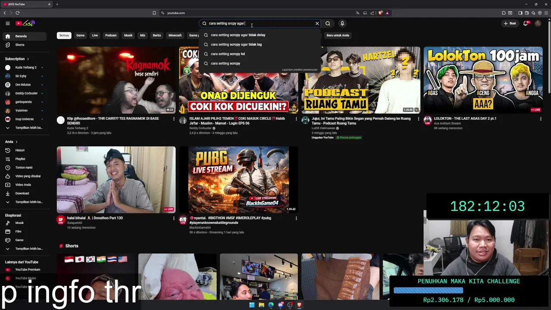Open the hamburger guide menu
The height and width of the screenshot is (310, 551).
[x=8, y=23]
